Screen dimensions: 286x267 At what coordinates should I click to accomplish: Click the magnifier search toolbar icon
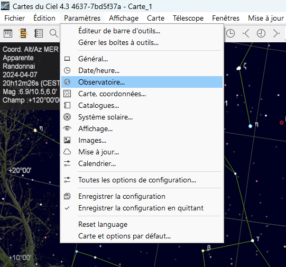(53, 33)
